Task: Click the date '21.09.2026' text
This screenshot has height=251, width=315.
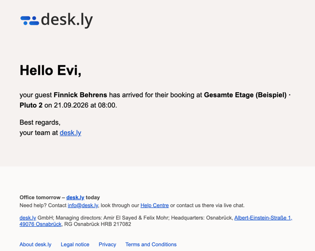Action: [71, 105]
